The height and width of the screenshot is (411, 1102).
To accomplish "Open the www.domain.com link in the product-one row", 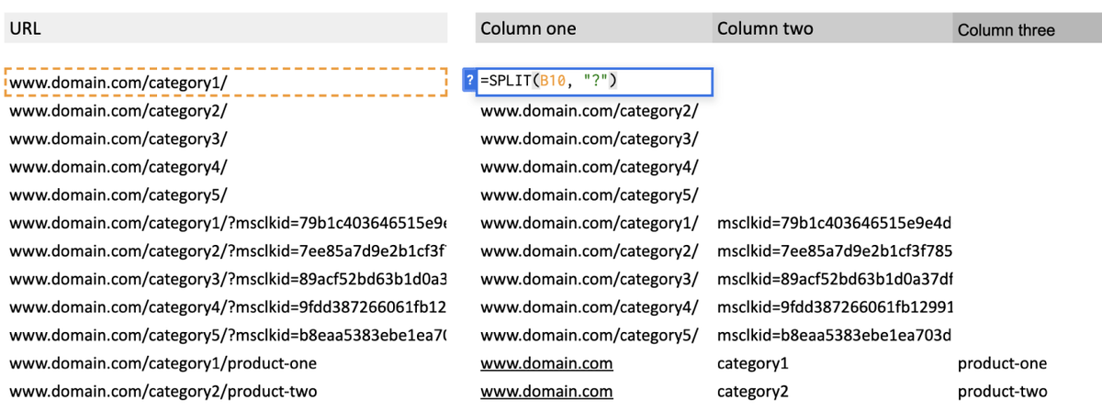I will (x=546, y=363).
